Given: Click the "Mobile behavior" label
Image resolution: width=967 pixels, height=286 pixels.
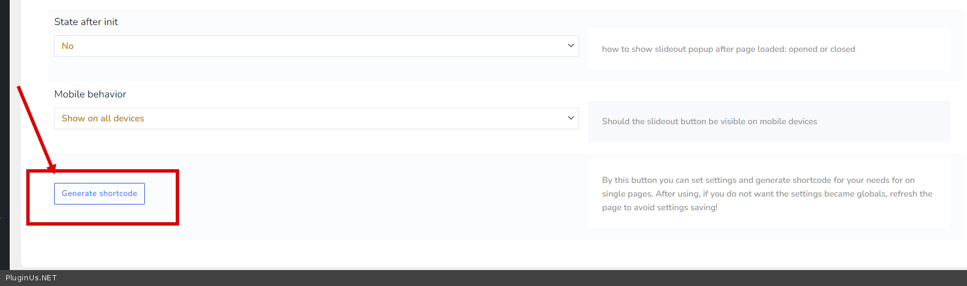Looking at the screenshot, I should pyautogui.click(x=90, y=94).
